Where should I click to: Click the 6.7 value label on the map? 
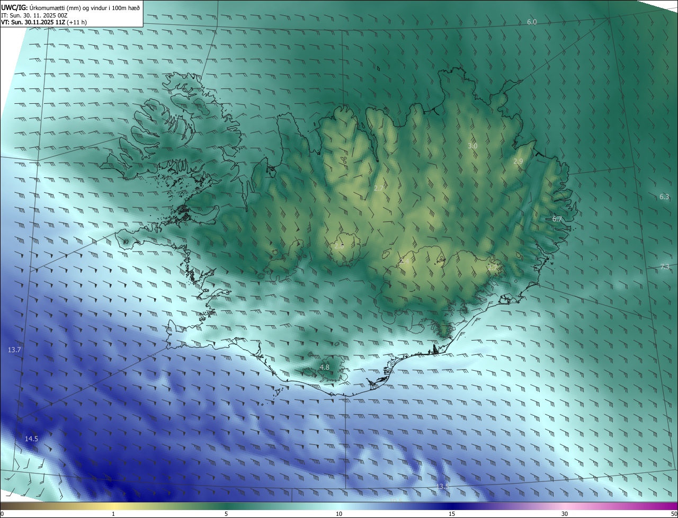click(557, 219)
